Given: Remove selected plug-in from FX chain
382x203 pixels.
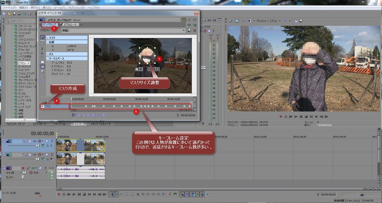Looking at the screenshot, I should [x=195, y=25].
